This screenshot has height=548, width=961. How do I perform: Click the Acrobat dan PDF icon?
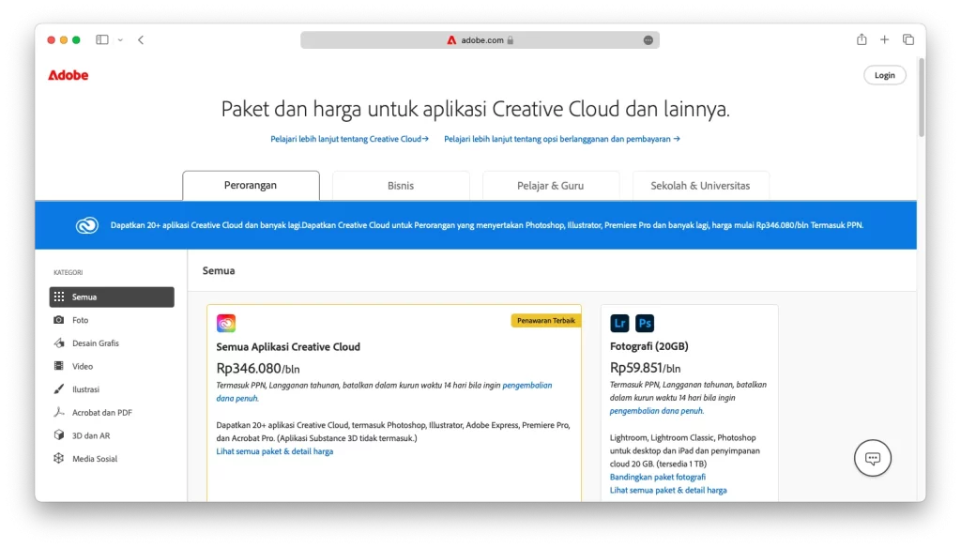coord(59,412)
